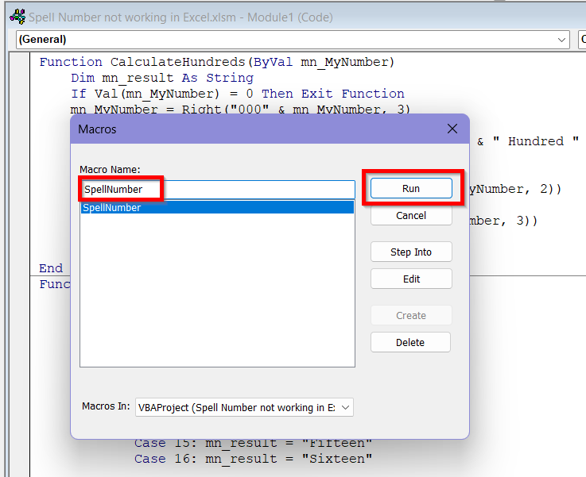Image resolution: width=586 pixels, height=477 pixels.
Task: Click the Step Into button
Action: click(411, 252)
